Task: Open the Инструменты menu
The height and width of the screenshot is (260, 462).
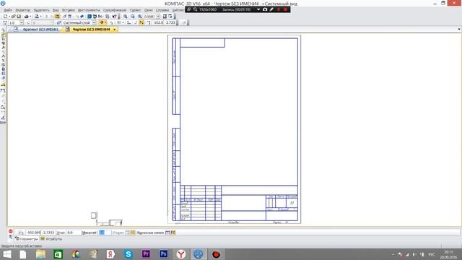Action: tap(89, 10)
